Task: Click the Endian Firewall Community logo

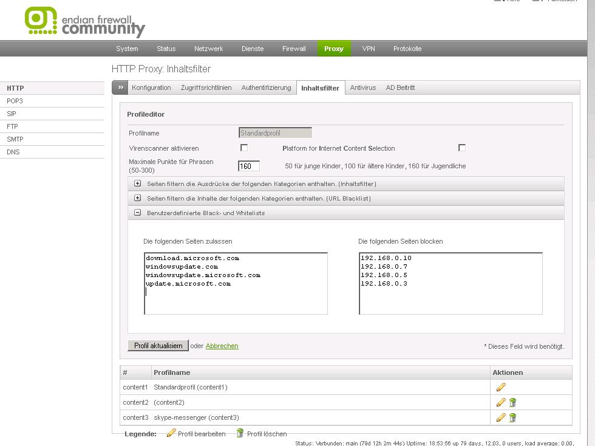Action: (x=84, y=22)
